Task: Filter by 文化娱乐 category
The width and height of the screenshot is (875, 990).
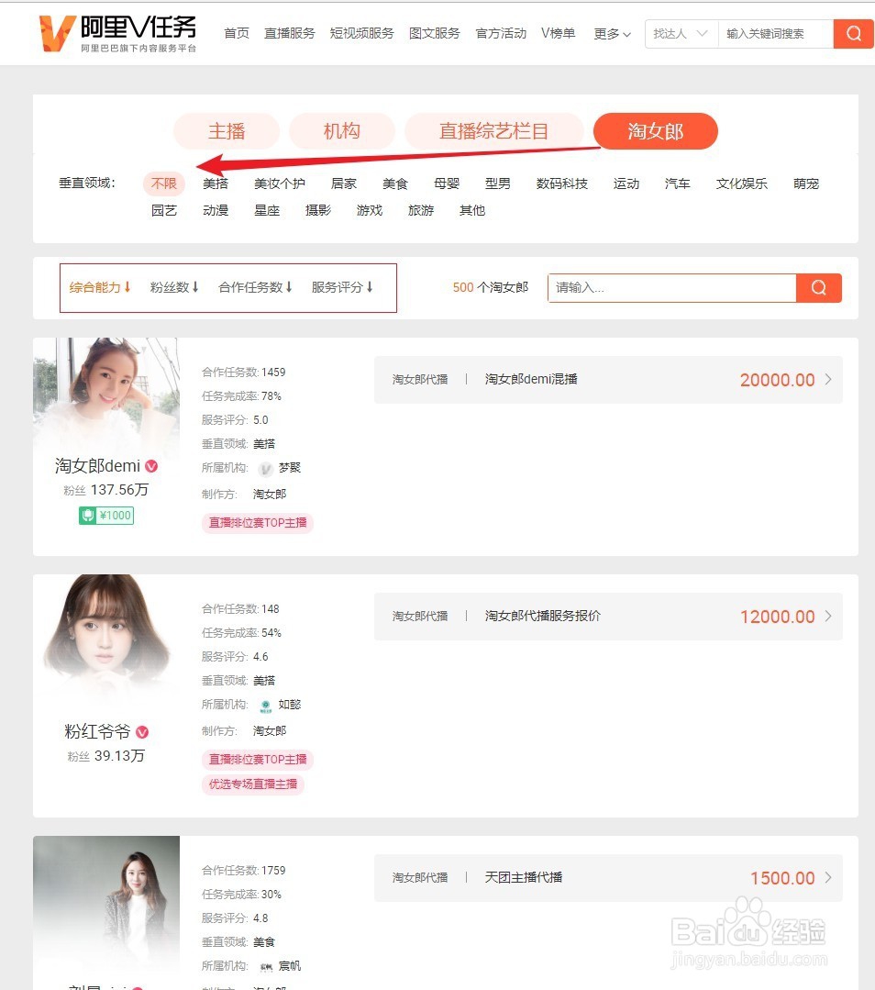Action: click(x=742, y=184)
